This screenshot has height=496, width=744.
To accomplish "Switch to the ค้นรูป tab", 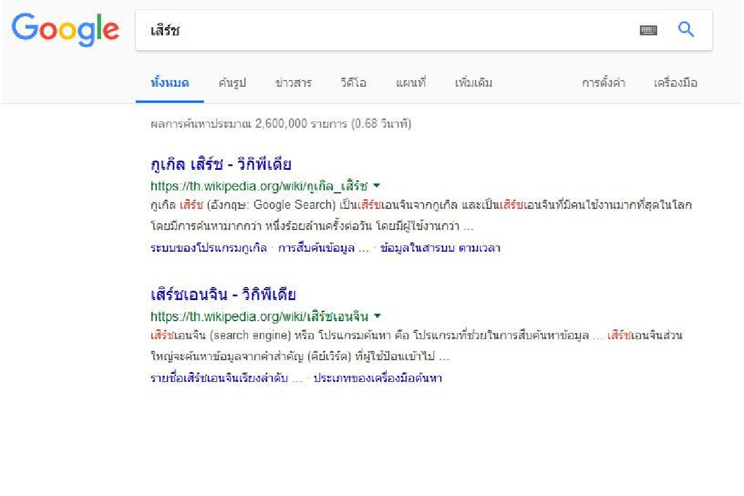I will (x=232, y=82).
